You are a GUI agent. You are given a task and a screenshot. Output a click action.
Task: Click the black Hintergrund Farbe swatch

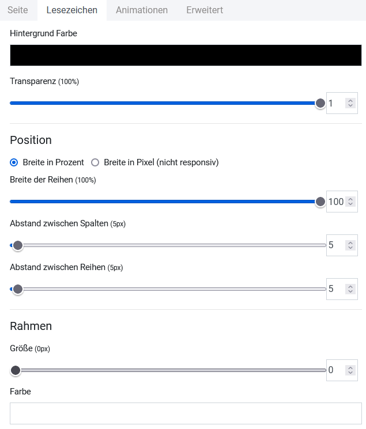(186, 55)
